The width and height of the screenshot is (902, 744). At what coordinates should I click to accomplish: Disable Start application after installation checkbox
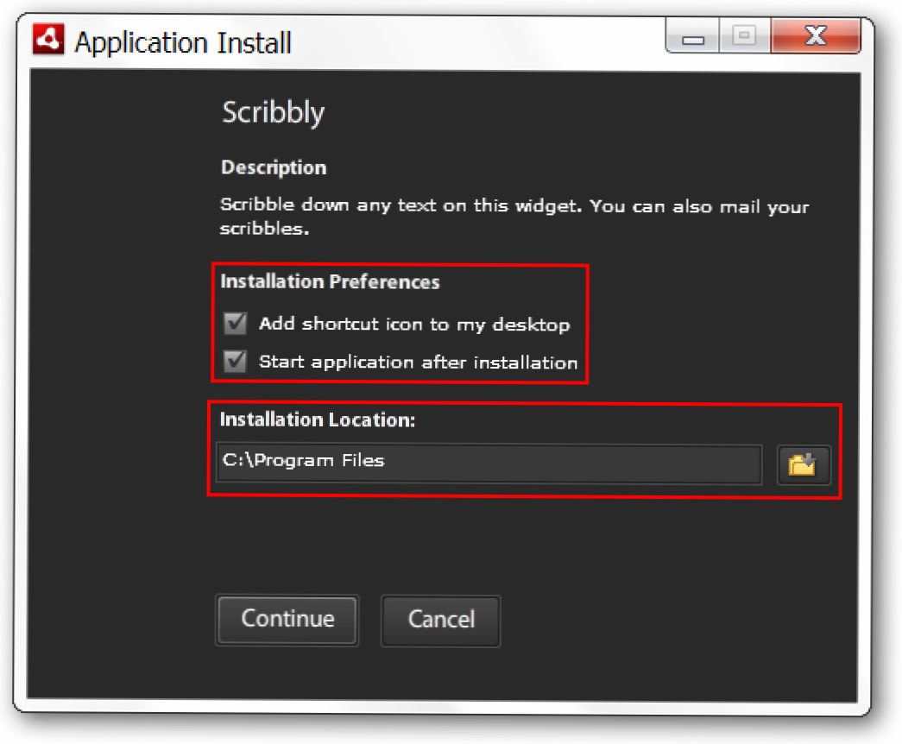pos(235,362)
